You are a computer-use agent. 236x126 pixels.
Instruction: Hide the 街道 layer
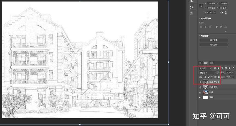200,92
